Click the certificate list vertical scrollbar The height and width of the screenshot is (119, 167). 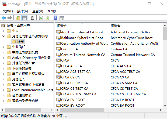165,67
